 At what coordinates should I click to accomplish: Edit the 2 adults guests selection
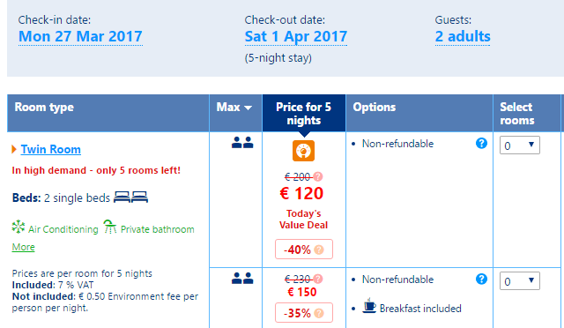(463, 37)
